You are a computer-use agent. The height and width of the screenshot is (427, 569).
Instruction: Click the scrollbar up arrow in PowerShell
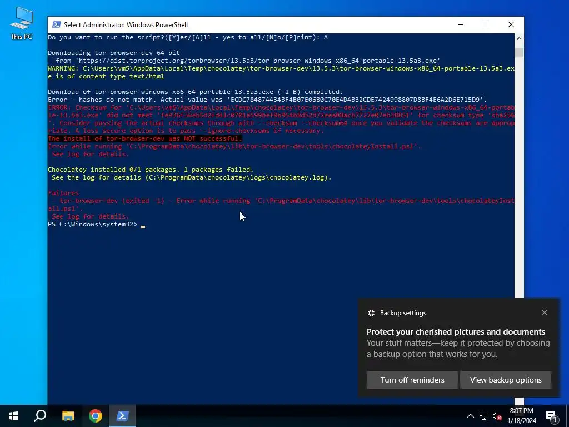click(x=519, y=38)
